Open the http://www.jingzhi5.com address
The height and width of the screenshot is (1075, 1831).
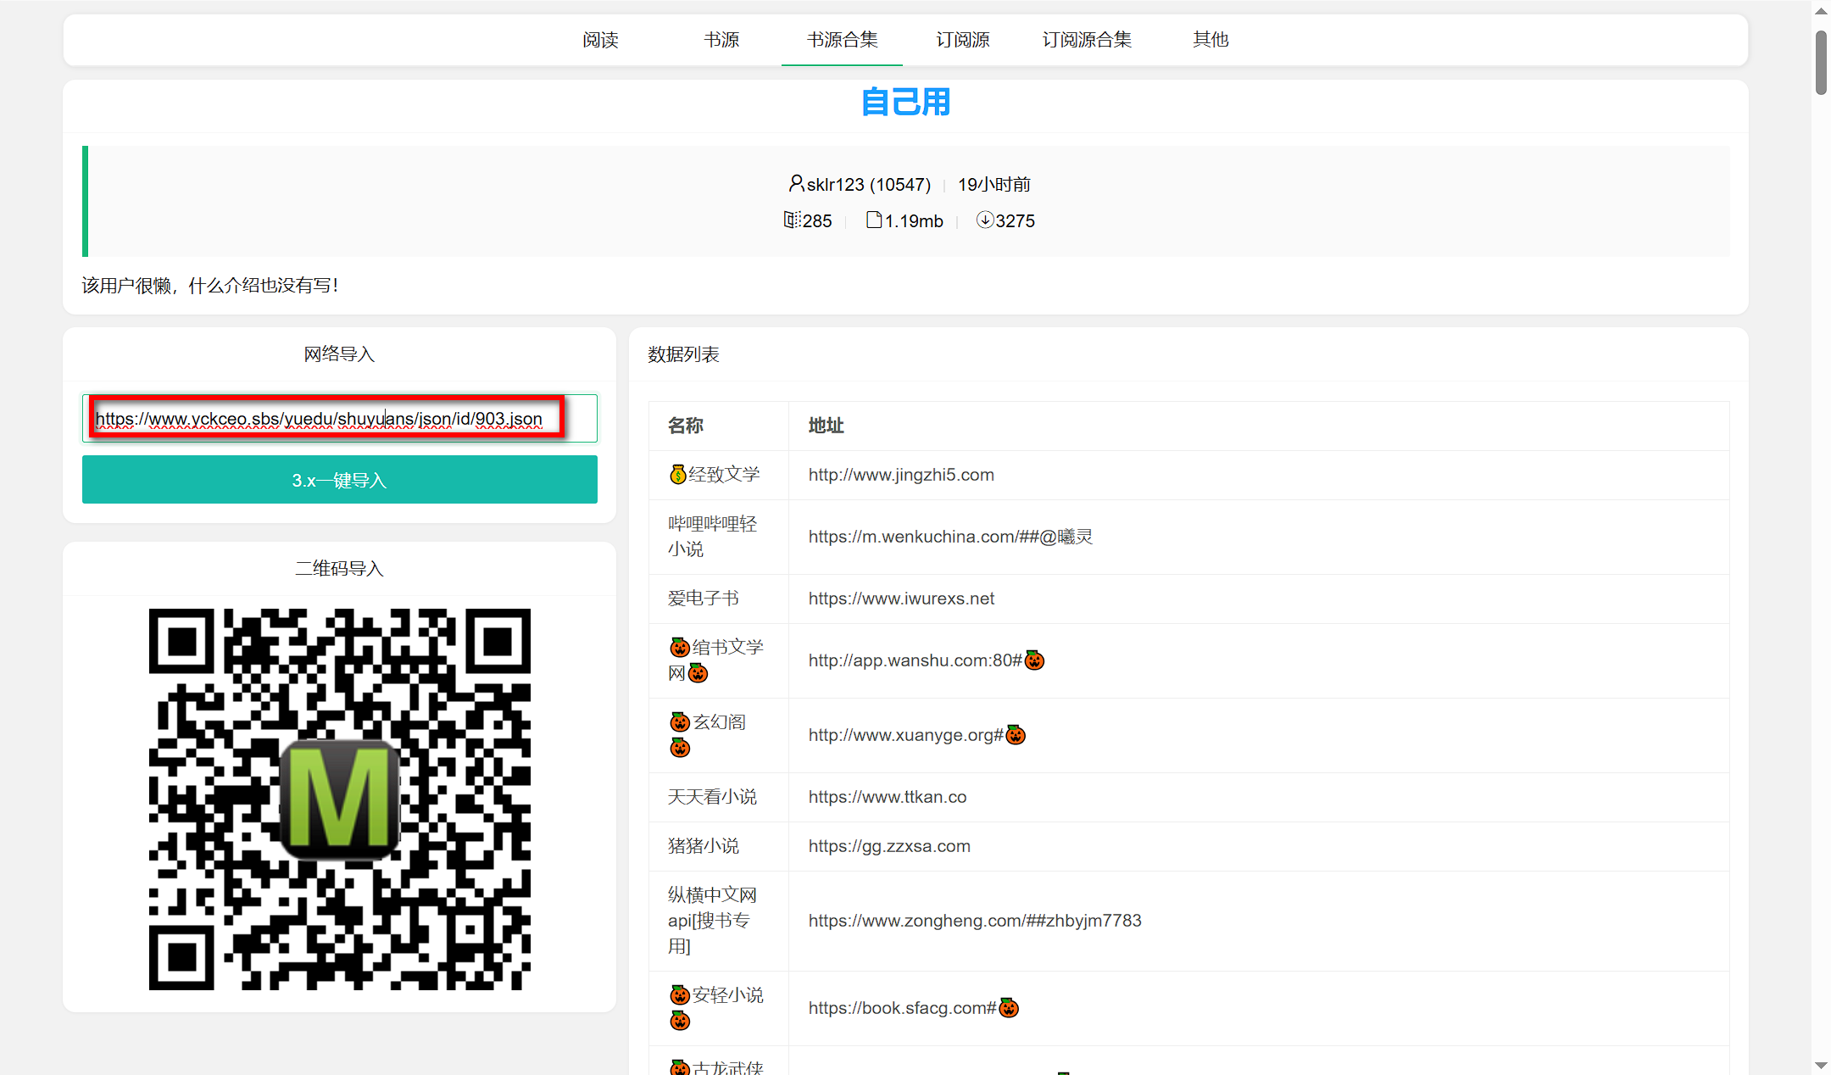point(901,475)
